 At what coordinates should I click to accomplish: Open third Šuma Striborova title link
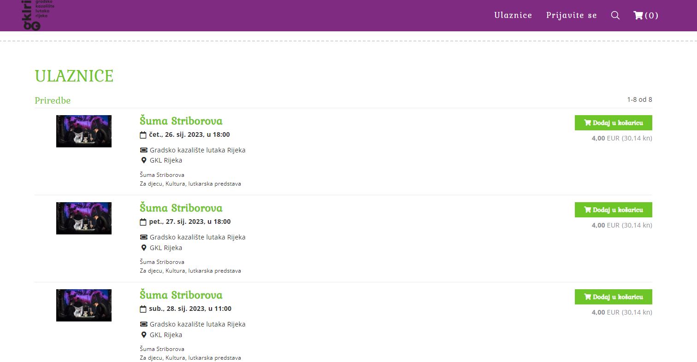click(181, 295)
